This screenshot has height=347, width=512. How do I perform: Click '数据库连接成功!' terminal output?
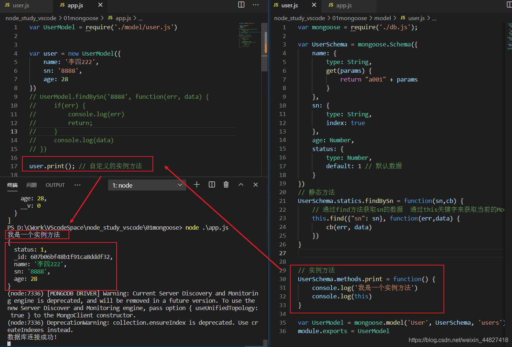pos(32,337)
